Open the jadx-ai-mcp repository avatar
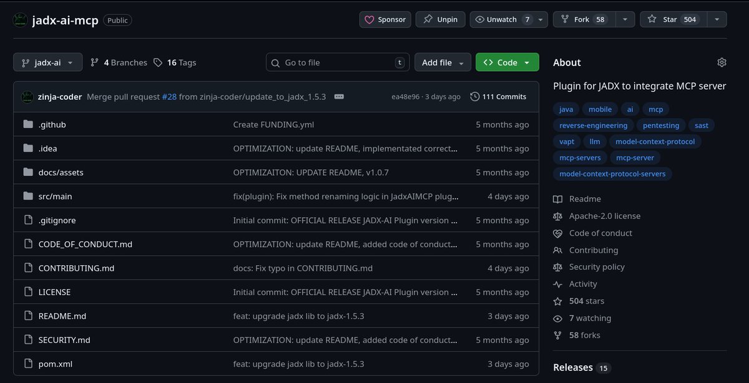 coord(21,20)
